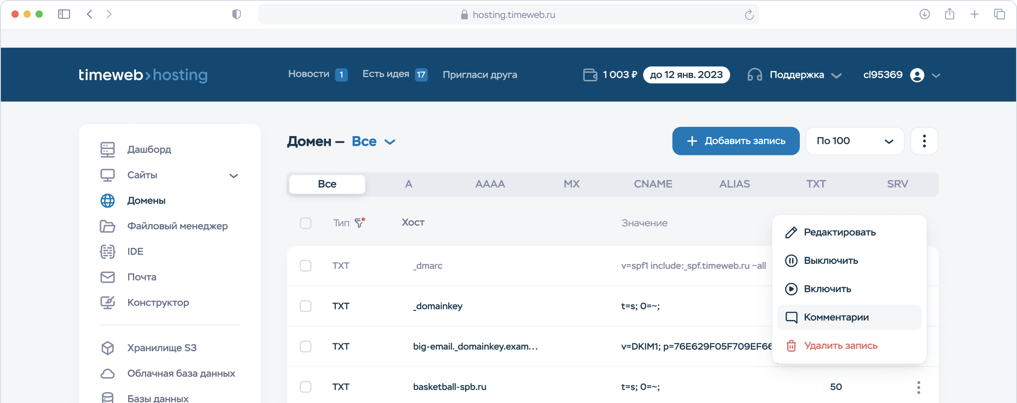This screenshot has width=1017, height=403.
Task: Click the wallet balance icon
Action: point(590,75)
